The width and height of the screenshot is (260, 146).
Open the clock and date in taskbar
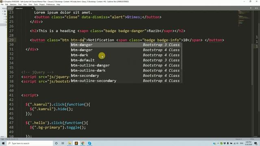(248, 143)
